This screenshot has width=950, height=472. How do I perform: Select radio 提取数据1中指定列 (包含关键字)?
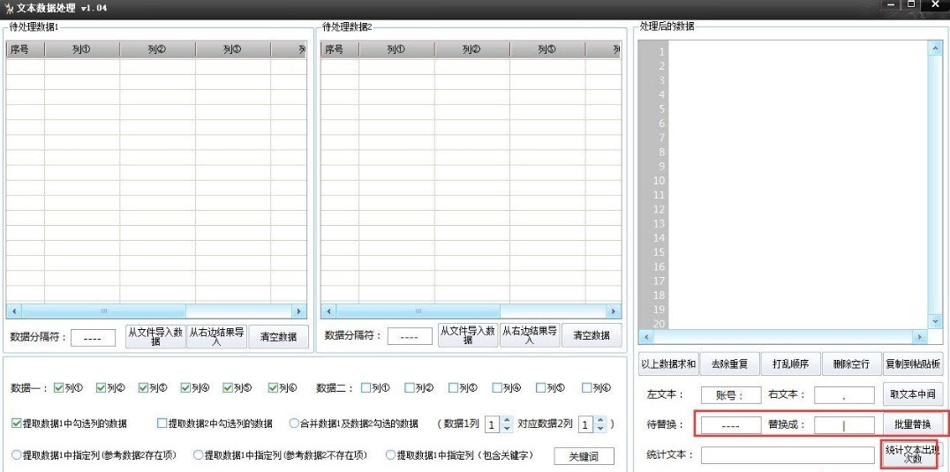(x=391, y=454)
